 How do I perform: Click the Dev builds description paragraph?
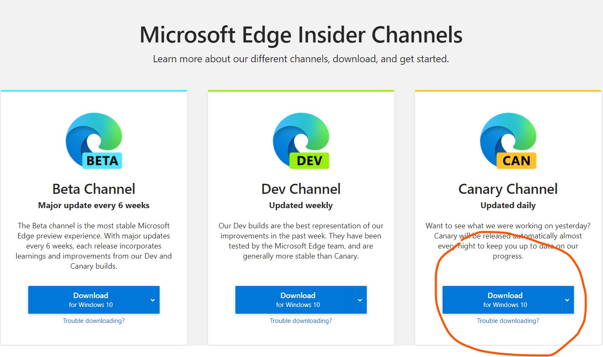tap(301, 241)
